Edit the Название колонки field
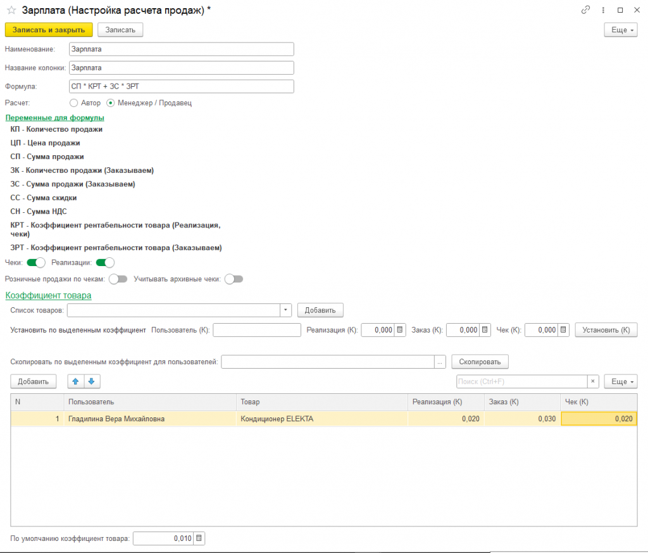This screenshot has height=553, width=648. [x=182, y=68]
